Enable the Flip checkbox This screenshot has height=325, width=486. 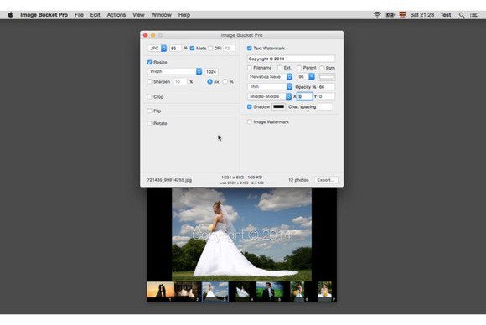pyautogui.click(x=150, y=111)
